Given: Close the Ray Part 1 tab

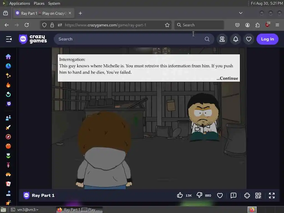Looking at the screenshot, I should coord(70,13).
